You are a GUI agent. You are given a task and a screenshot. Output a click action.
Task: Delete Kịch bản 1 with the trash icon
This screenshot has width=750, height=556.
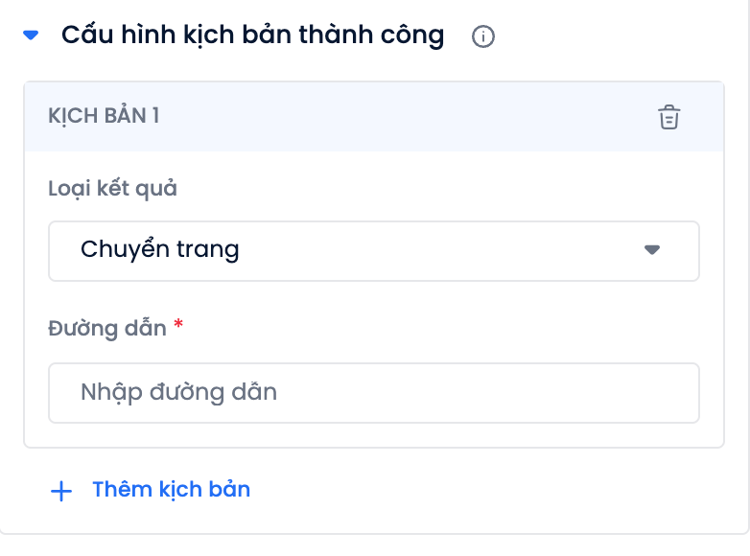click(x=668, y=117)
